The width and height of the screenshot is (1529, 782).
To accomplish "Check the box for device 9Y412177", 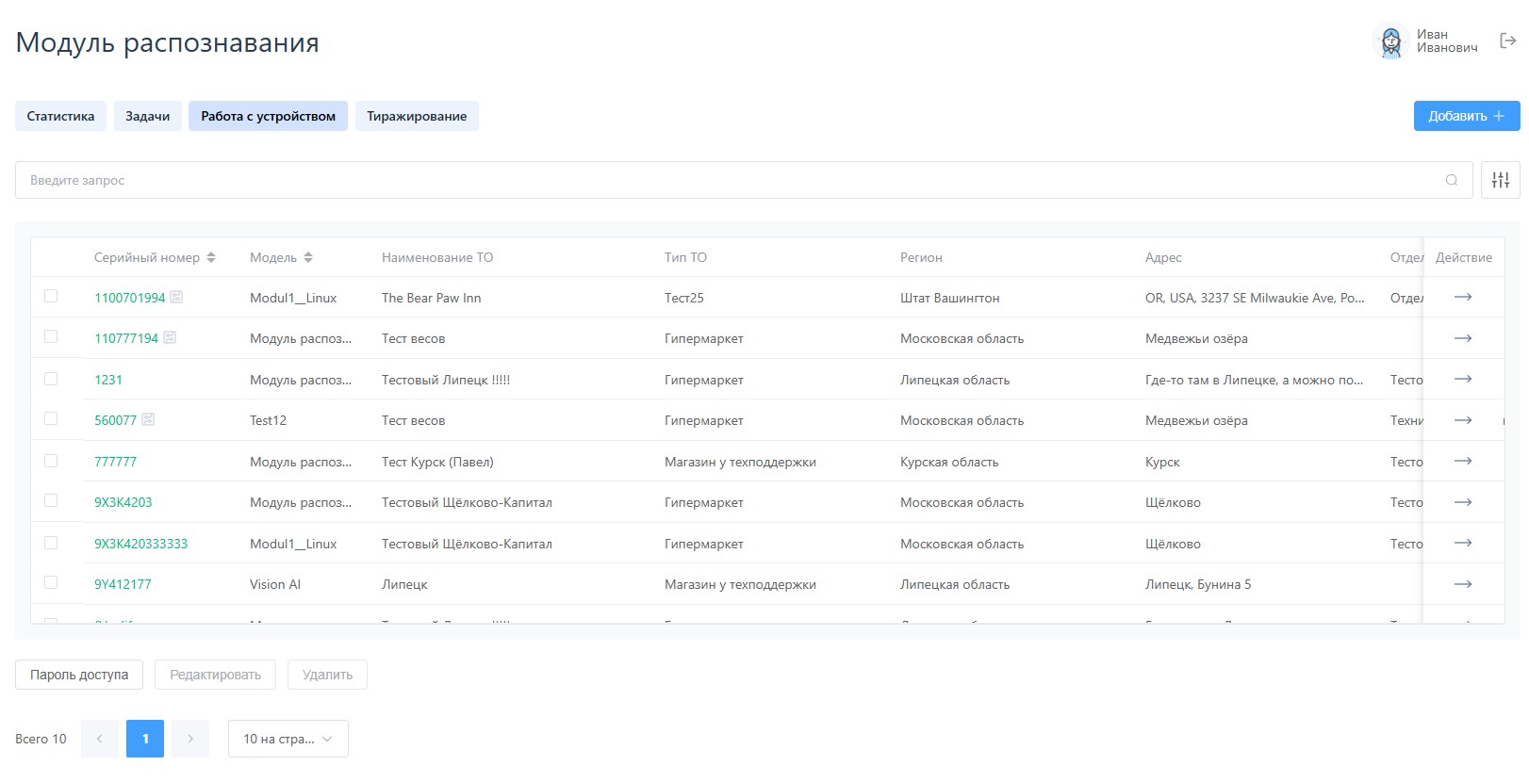I will pyautogui.click(x=51, y=582).
